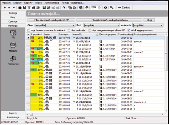Click the year 2014 input field
169x125 pixels.
click(x=94, y=7)
